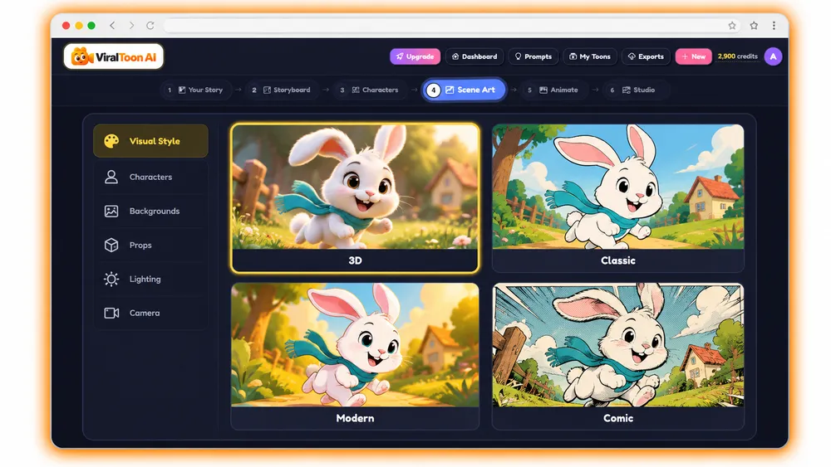The width and height of the screenshot is (831, 467).
Task: Click the rocket icon on Upgrade
Action: click(400, 56)
